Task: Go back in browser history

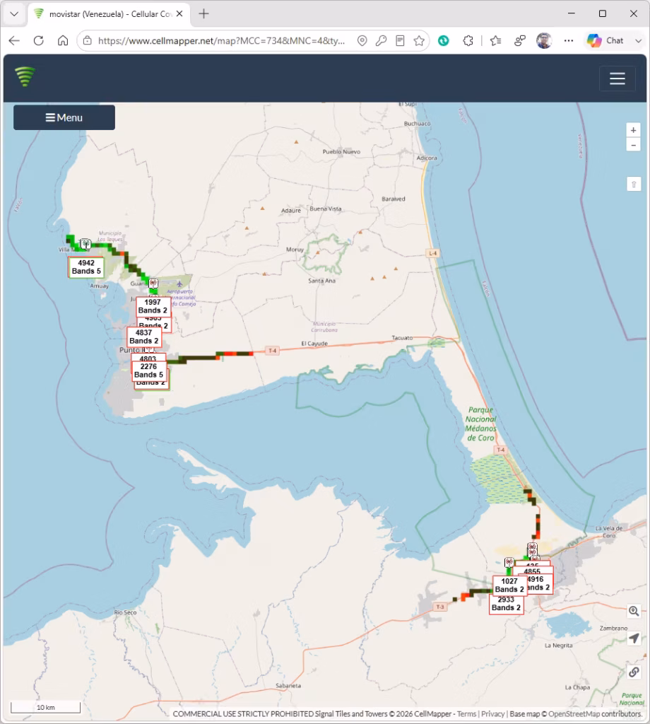Action: click(14, 40)
